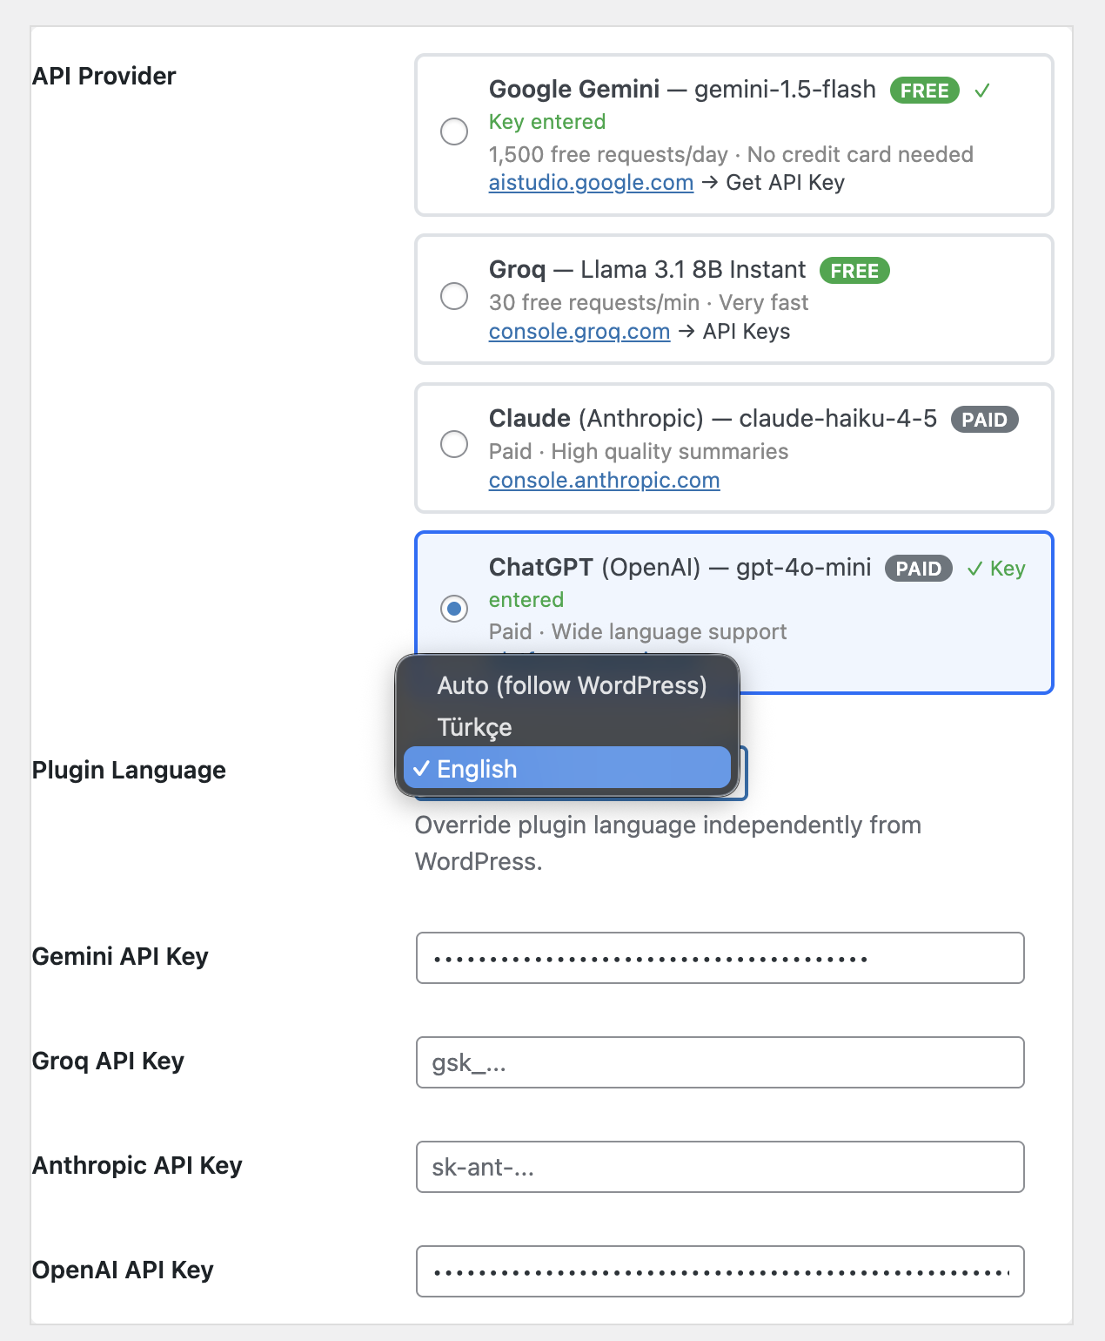Focus the OpenAI API Key input
Screen dimensions: 1105x1341
pos(720,1271)
